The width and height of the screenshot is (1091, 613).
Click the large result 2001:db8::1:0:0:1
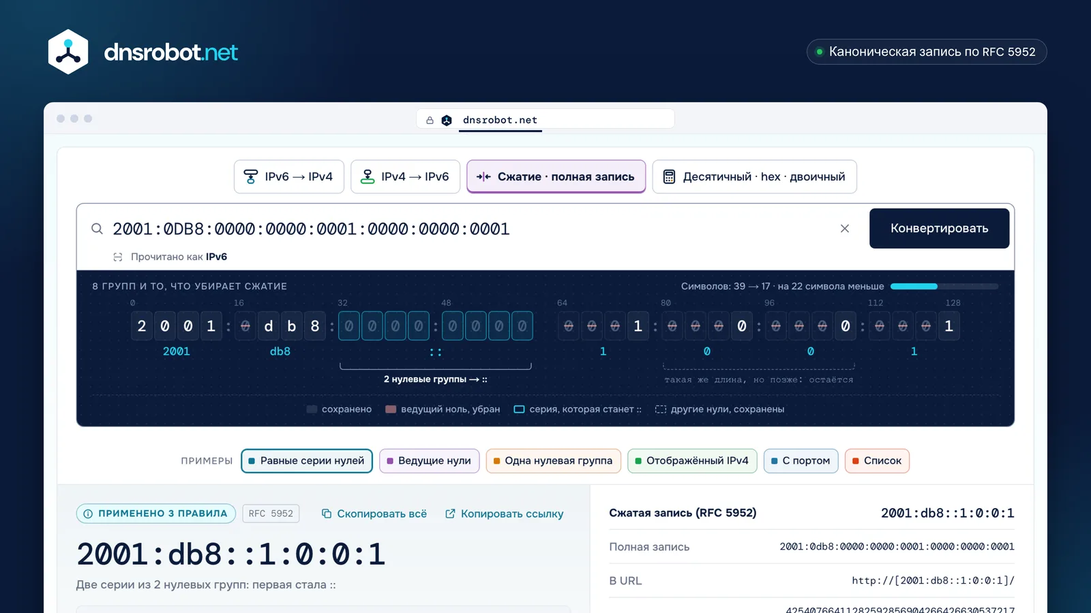[231, 554]
